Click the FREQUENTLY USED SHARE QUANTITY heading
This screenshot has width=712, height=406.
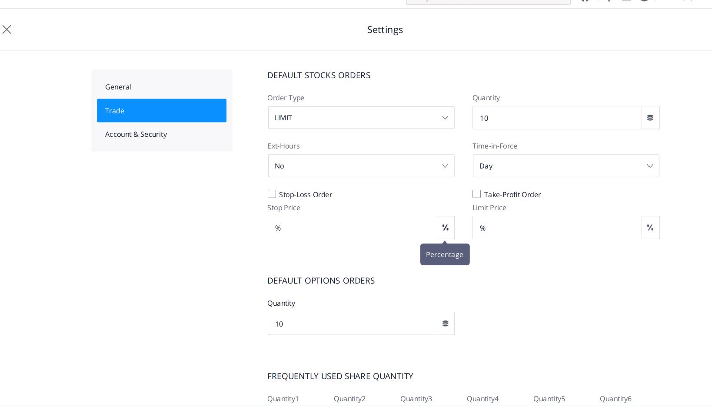(x=340, y=376)
